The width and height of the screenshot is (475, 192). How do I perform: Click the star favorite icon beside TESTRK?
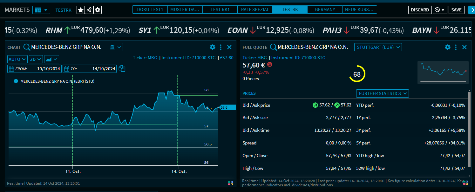[x=81, y=10]
